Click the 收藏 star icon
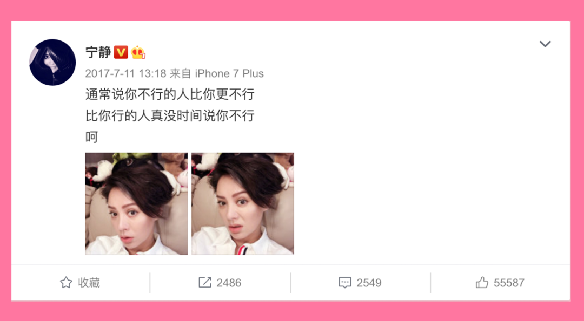The height and width of the screenshot is (321, 584). [66, 283]
